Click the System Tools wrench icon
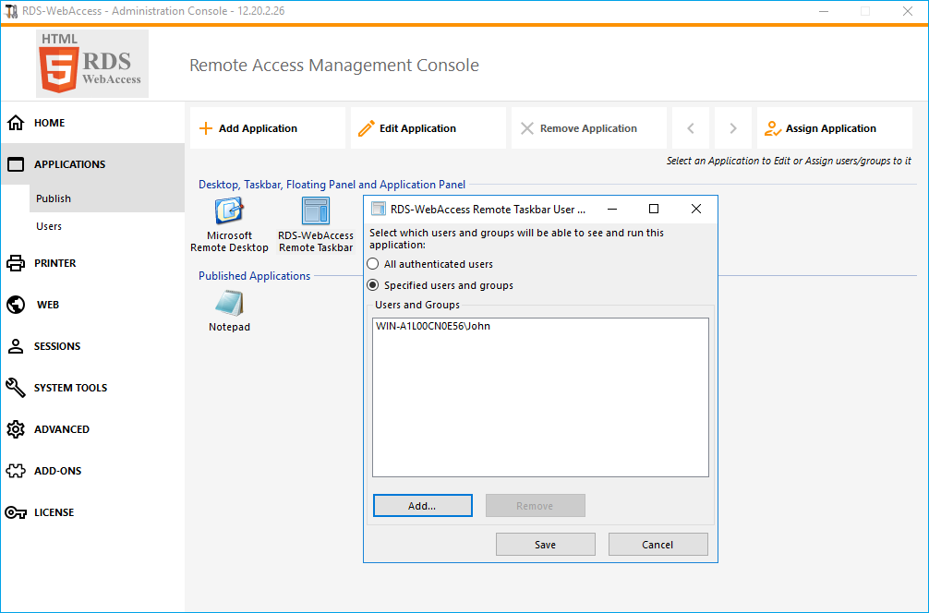Image resolution: width=929 pixels, height=613 pixels. point(16,388)
